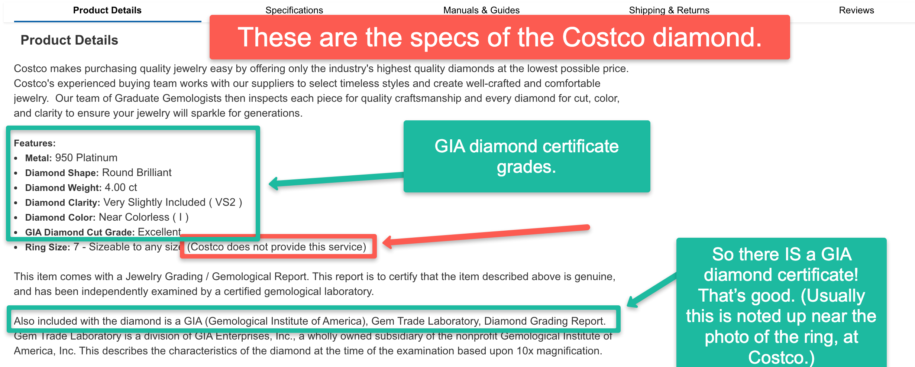The image size is (915, 367).
Task: Click the highlighted GIA Diamond Grading Report sentence
Action: tap(310, 321)
